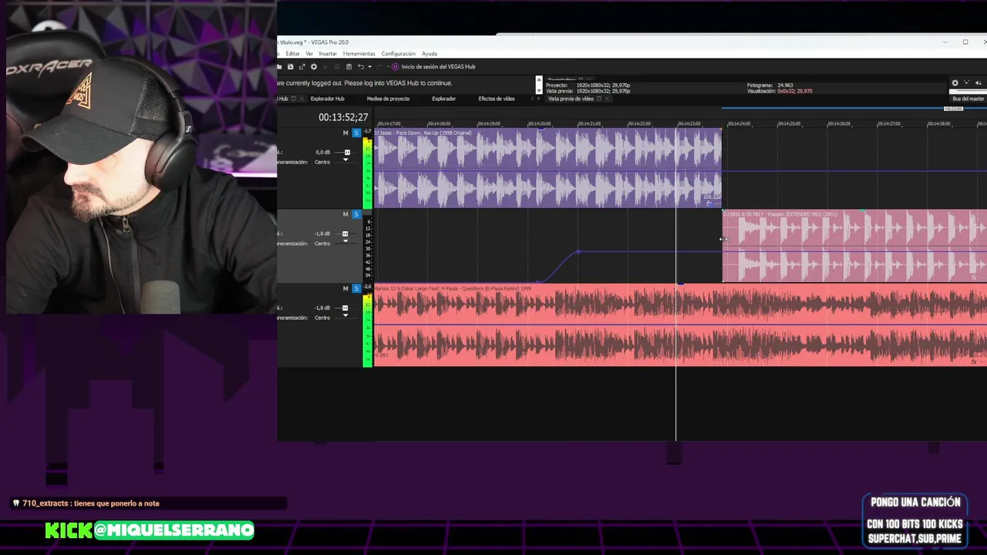This screenshot has width=987, height=555.
Task: Toggle Solo on the Questions K-Psula Remix track
Action: [356, 288]
